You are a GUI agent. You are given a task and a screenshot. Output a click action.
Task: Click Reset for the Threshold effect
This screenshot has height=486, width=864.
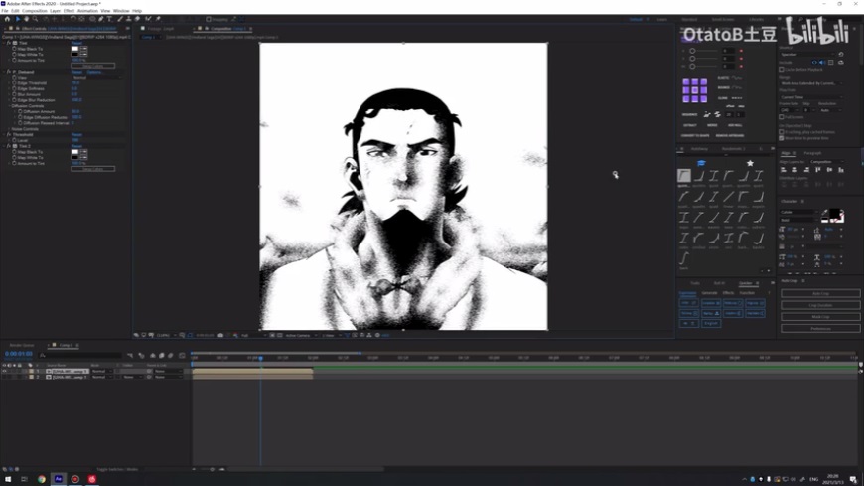(76, 134)
